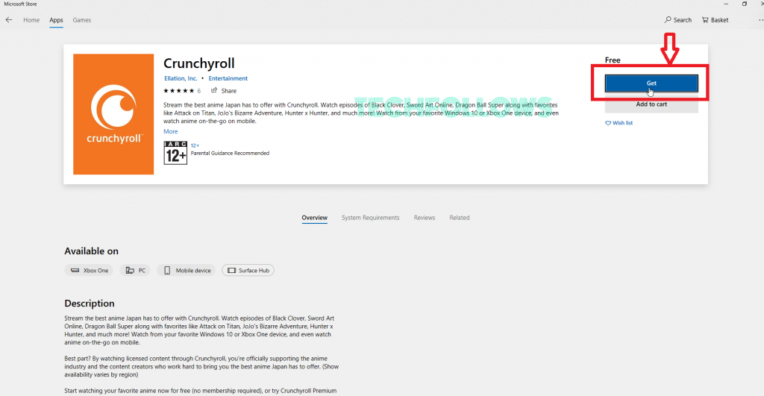764x396 pixels.
Task: Click the Available on heading
Action: click(x=92, y=251)
